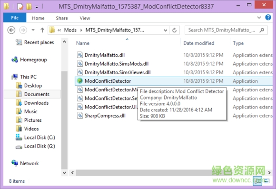Click horizontal scrollbar left arrow
The width and height of the screenshot is (276, 189).
(72, 173)
